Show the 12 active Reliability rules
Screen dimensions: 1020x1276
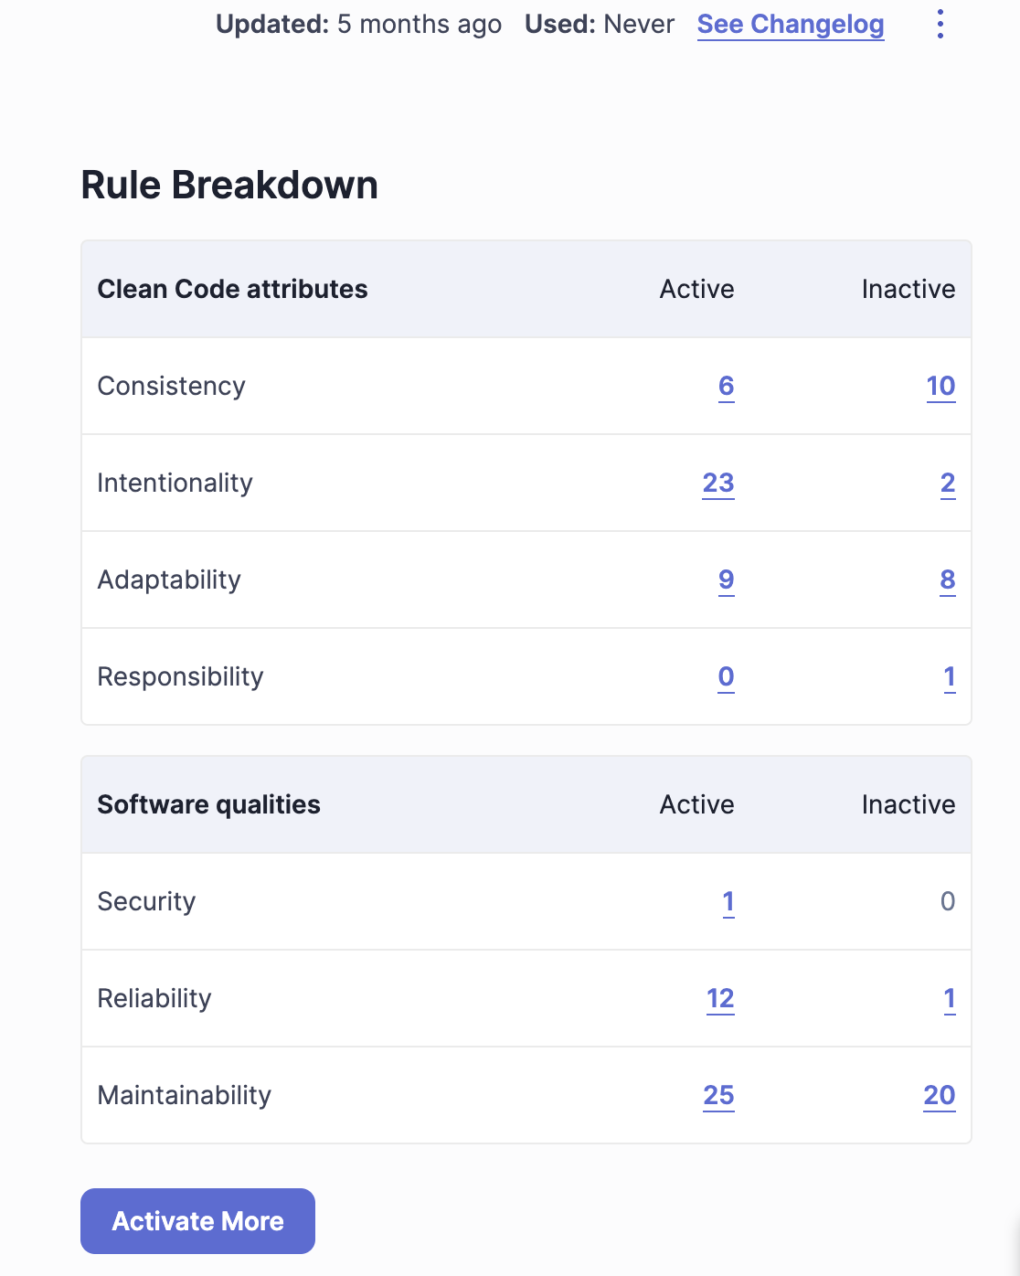(x=720, y=998)
